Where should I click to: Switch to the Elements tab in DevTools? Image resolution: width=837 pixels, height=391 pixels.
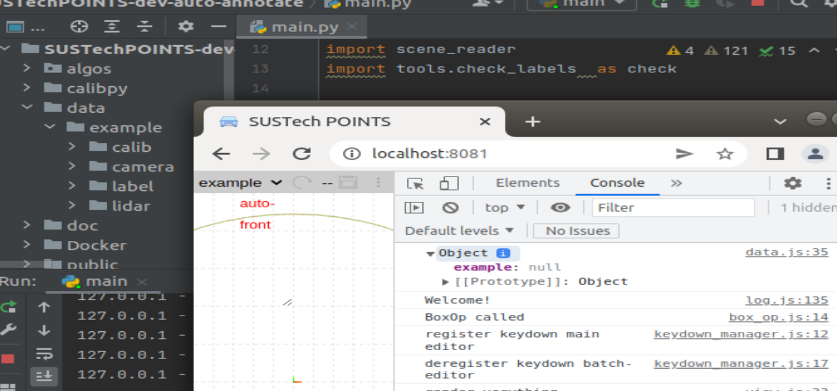(529, 183)
